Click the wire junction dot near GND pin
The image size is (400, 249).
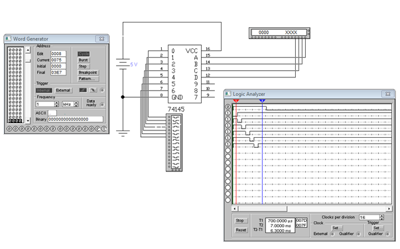click(123, 97)
